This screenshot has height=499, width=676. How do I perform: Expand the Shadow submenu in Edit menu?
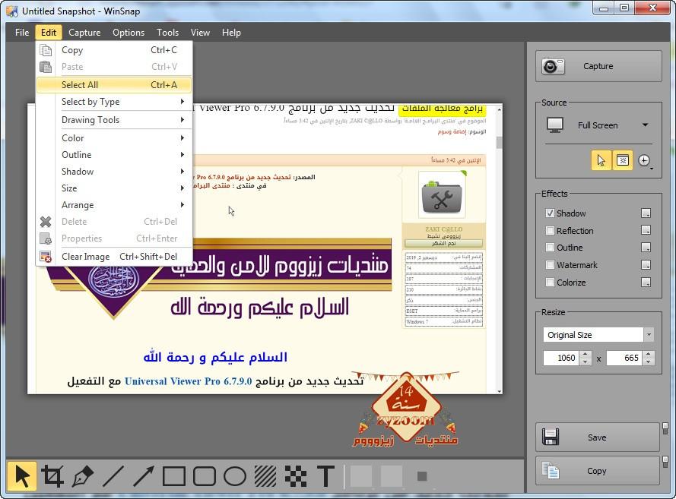click(x=114, y=172)
